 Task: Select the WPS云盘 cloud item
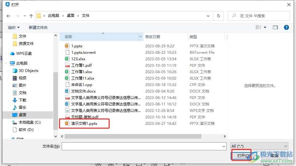(x=24, y=53)
